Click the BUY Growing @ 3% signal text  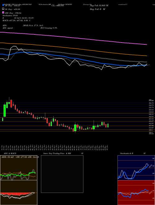tap(49, 28)
